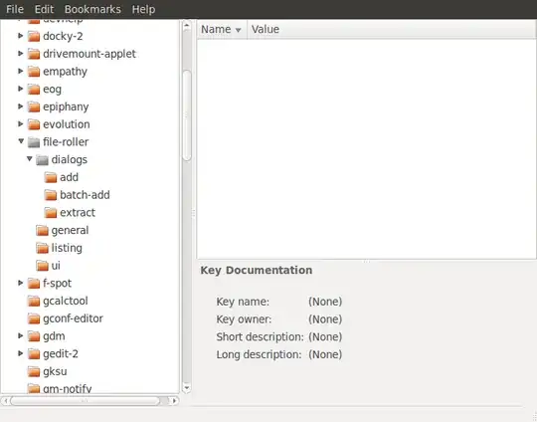This screenshot has height=422, width=537.
Task: Click the drivemount-applet folder icon
Action: pyautogui.click(x=34, y=54)
